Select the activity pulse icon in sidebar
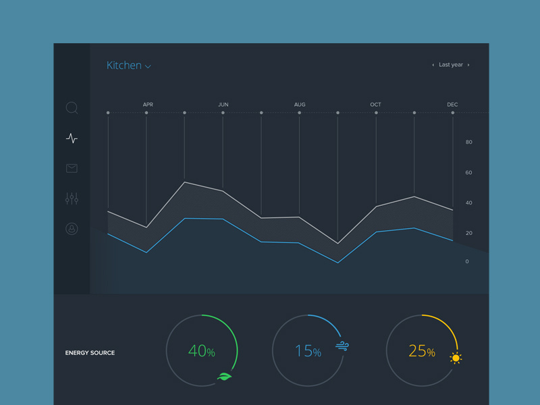Screen dimensions: 540x405 point(72,138)
